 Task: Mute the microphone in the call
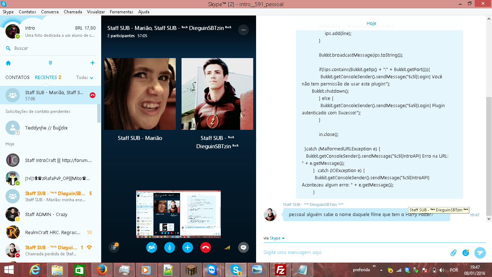[170, 247]
